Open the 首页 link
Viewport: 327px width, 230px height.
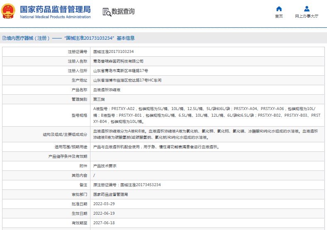(x=279, y=16)
